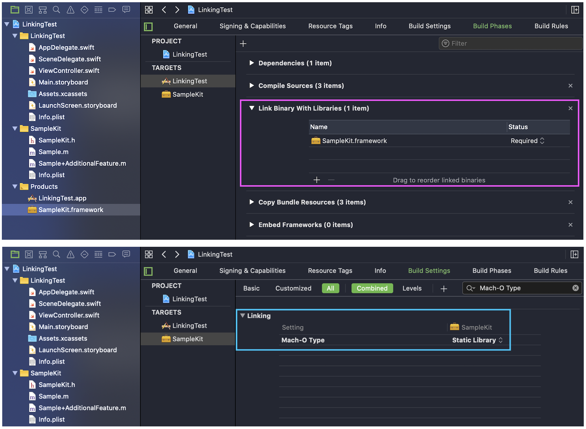Select Combined view of build settings

pyautogui.click(x=372, y=288)
